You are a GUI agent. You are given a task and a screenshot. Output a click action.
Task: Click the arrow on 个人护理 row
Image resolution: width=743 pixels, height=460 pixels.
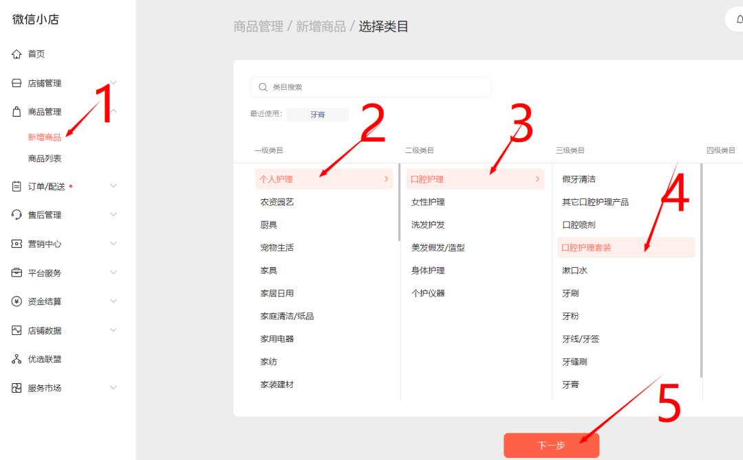click(x=386, y=179)
